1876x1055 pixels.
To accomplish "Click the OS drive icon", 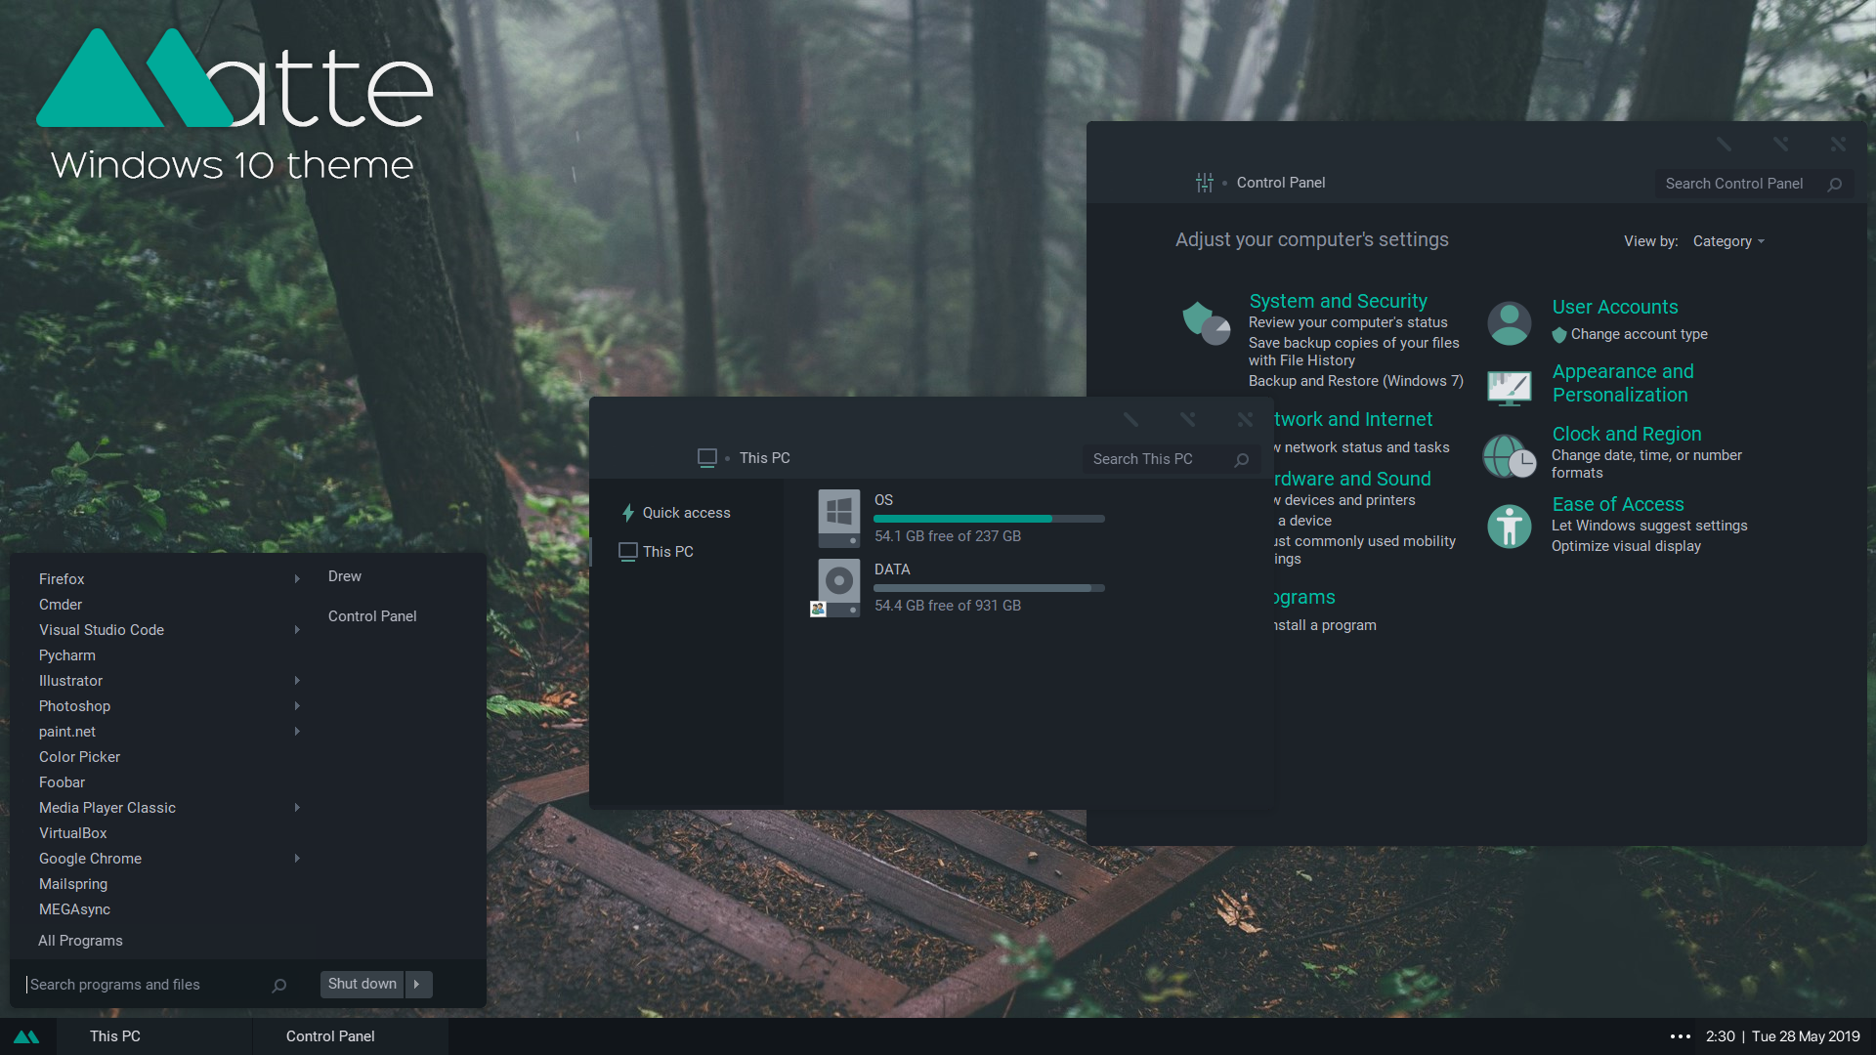I will 838,518.
